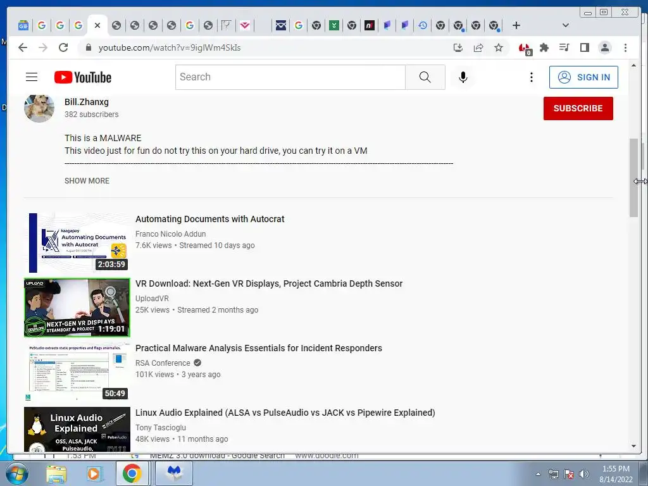This screenshot has height=486, width=648.
Task: Open the red extension with 0 badge
Action: 525,48
